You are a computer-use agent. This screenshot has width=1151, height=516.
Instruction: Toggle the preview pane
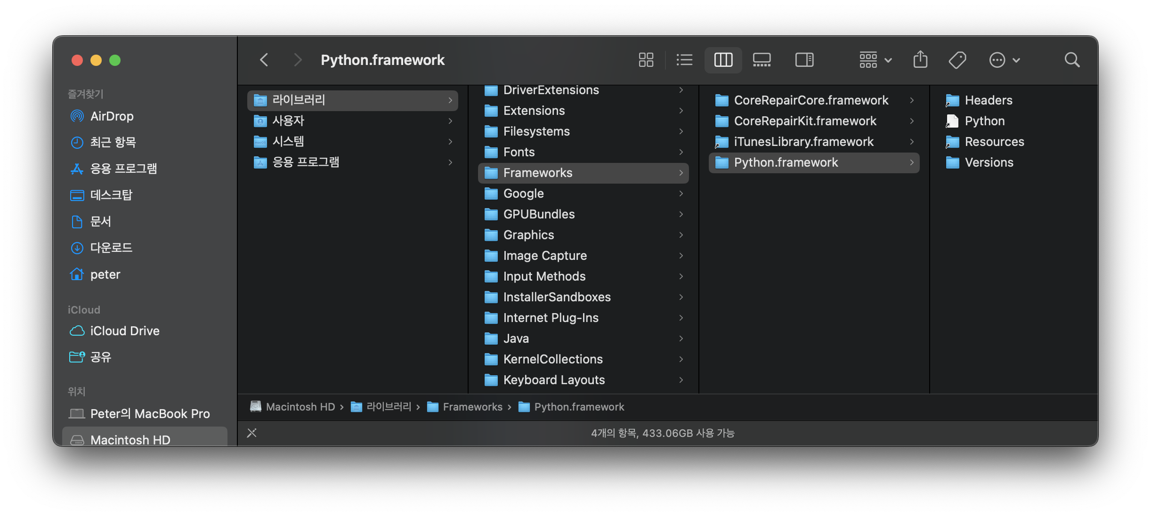(x=804, y=60)
